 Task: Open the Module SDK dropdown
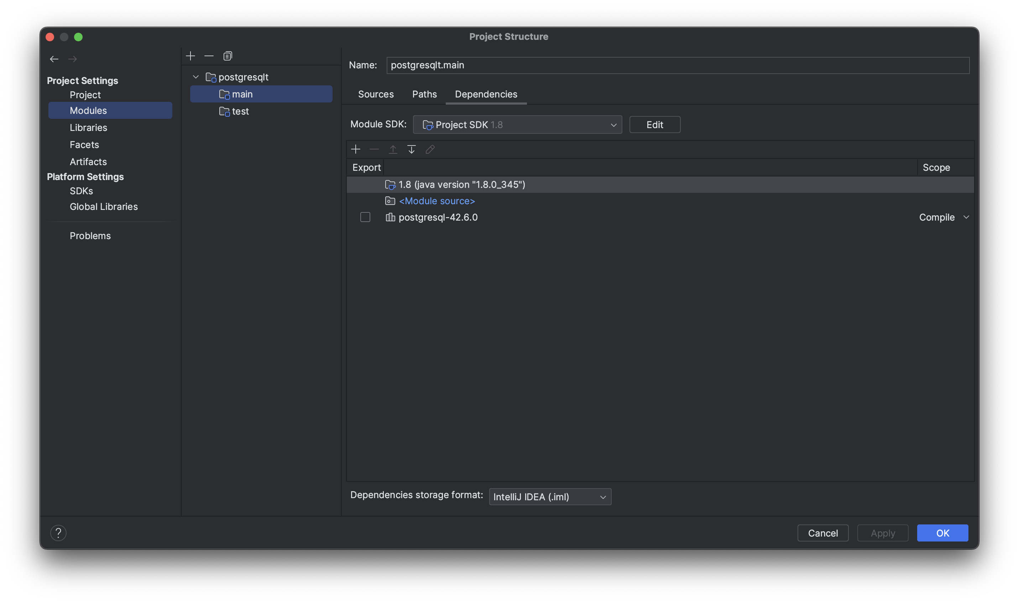click(x=517, y=125)
